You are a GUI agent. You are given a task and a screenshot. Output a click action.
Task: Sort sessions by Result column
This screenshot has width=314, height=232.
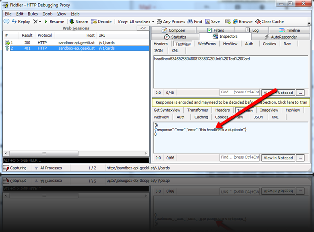coord(27,35)
